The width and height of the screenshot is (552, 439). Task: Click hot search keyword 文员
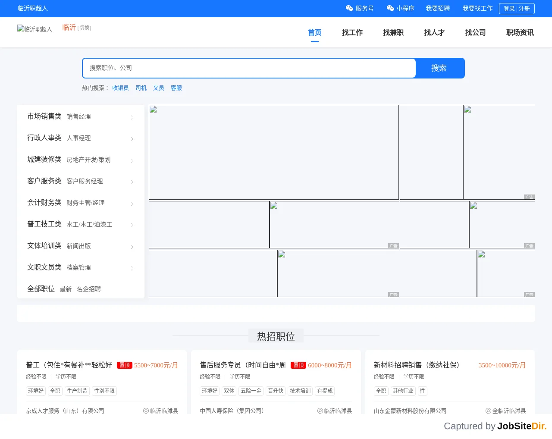tap(159, 88)
